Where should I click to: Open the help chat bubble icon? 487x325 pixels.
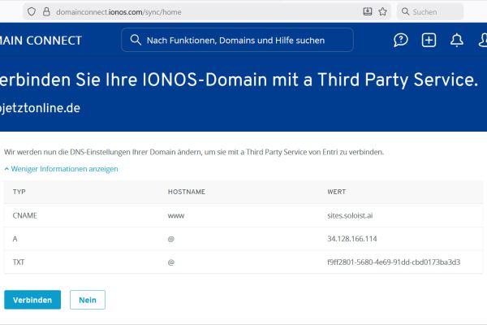pyautogui.click(x=401, y=40)
